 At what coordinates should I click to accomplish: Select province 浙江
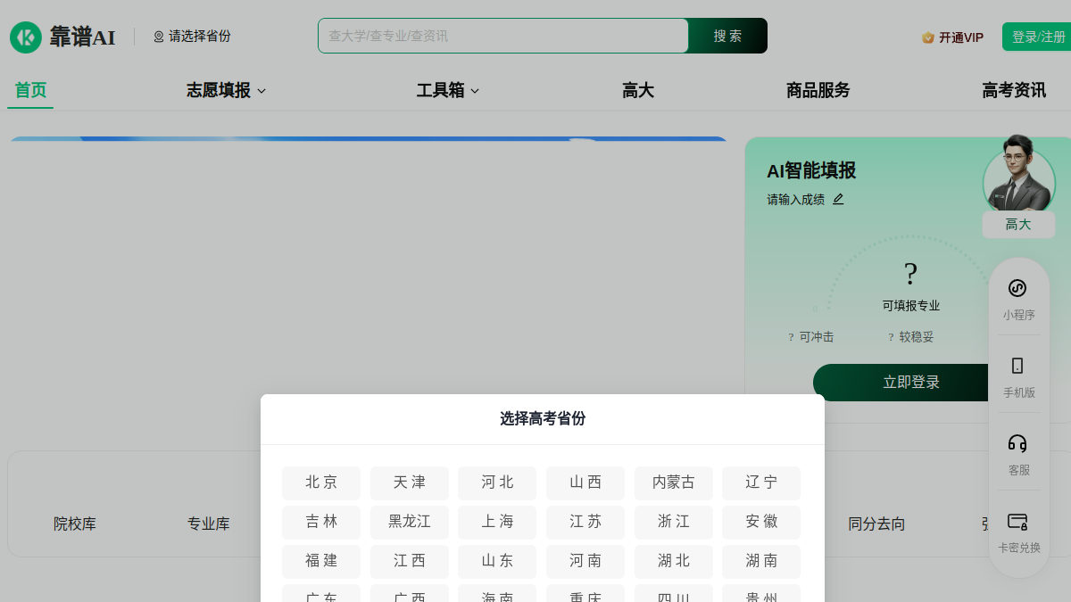674,522
